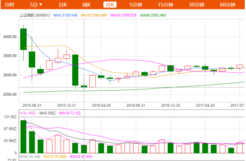Click the MA5:3158.546 legend value
246x161 pixels.
point(65,15)
